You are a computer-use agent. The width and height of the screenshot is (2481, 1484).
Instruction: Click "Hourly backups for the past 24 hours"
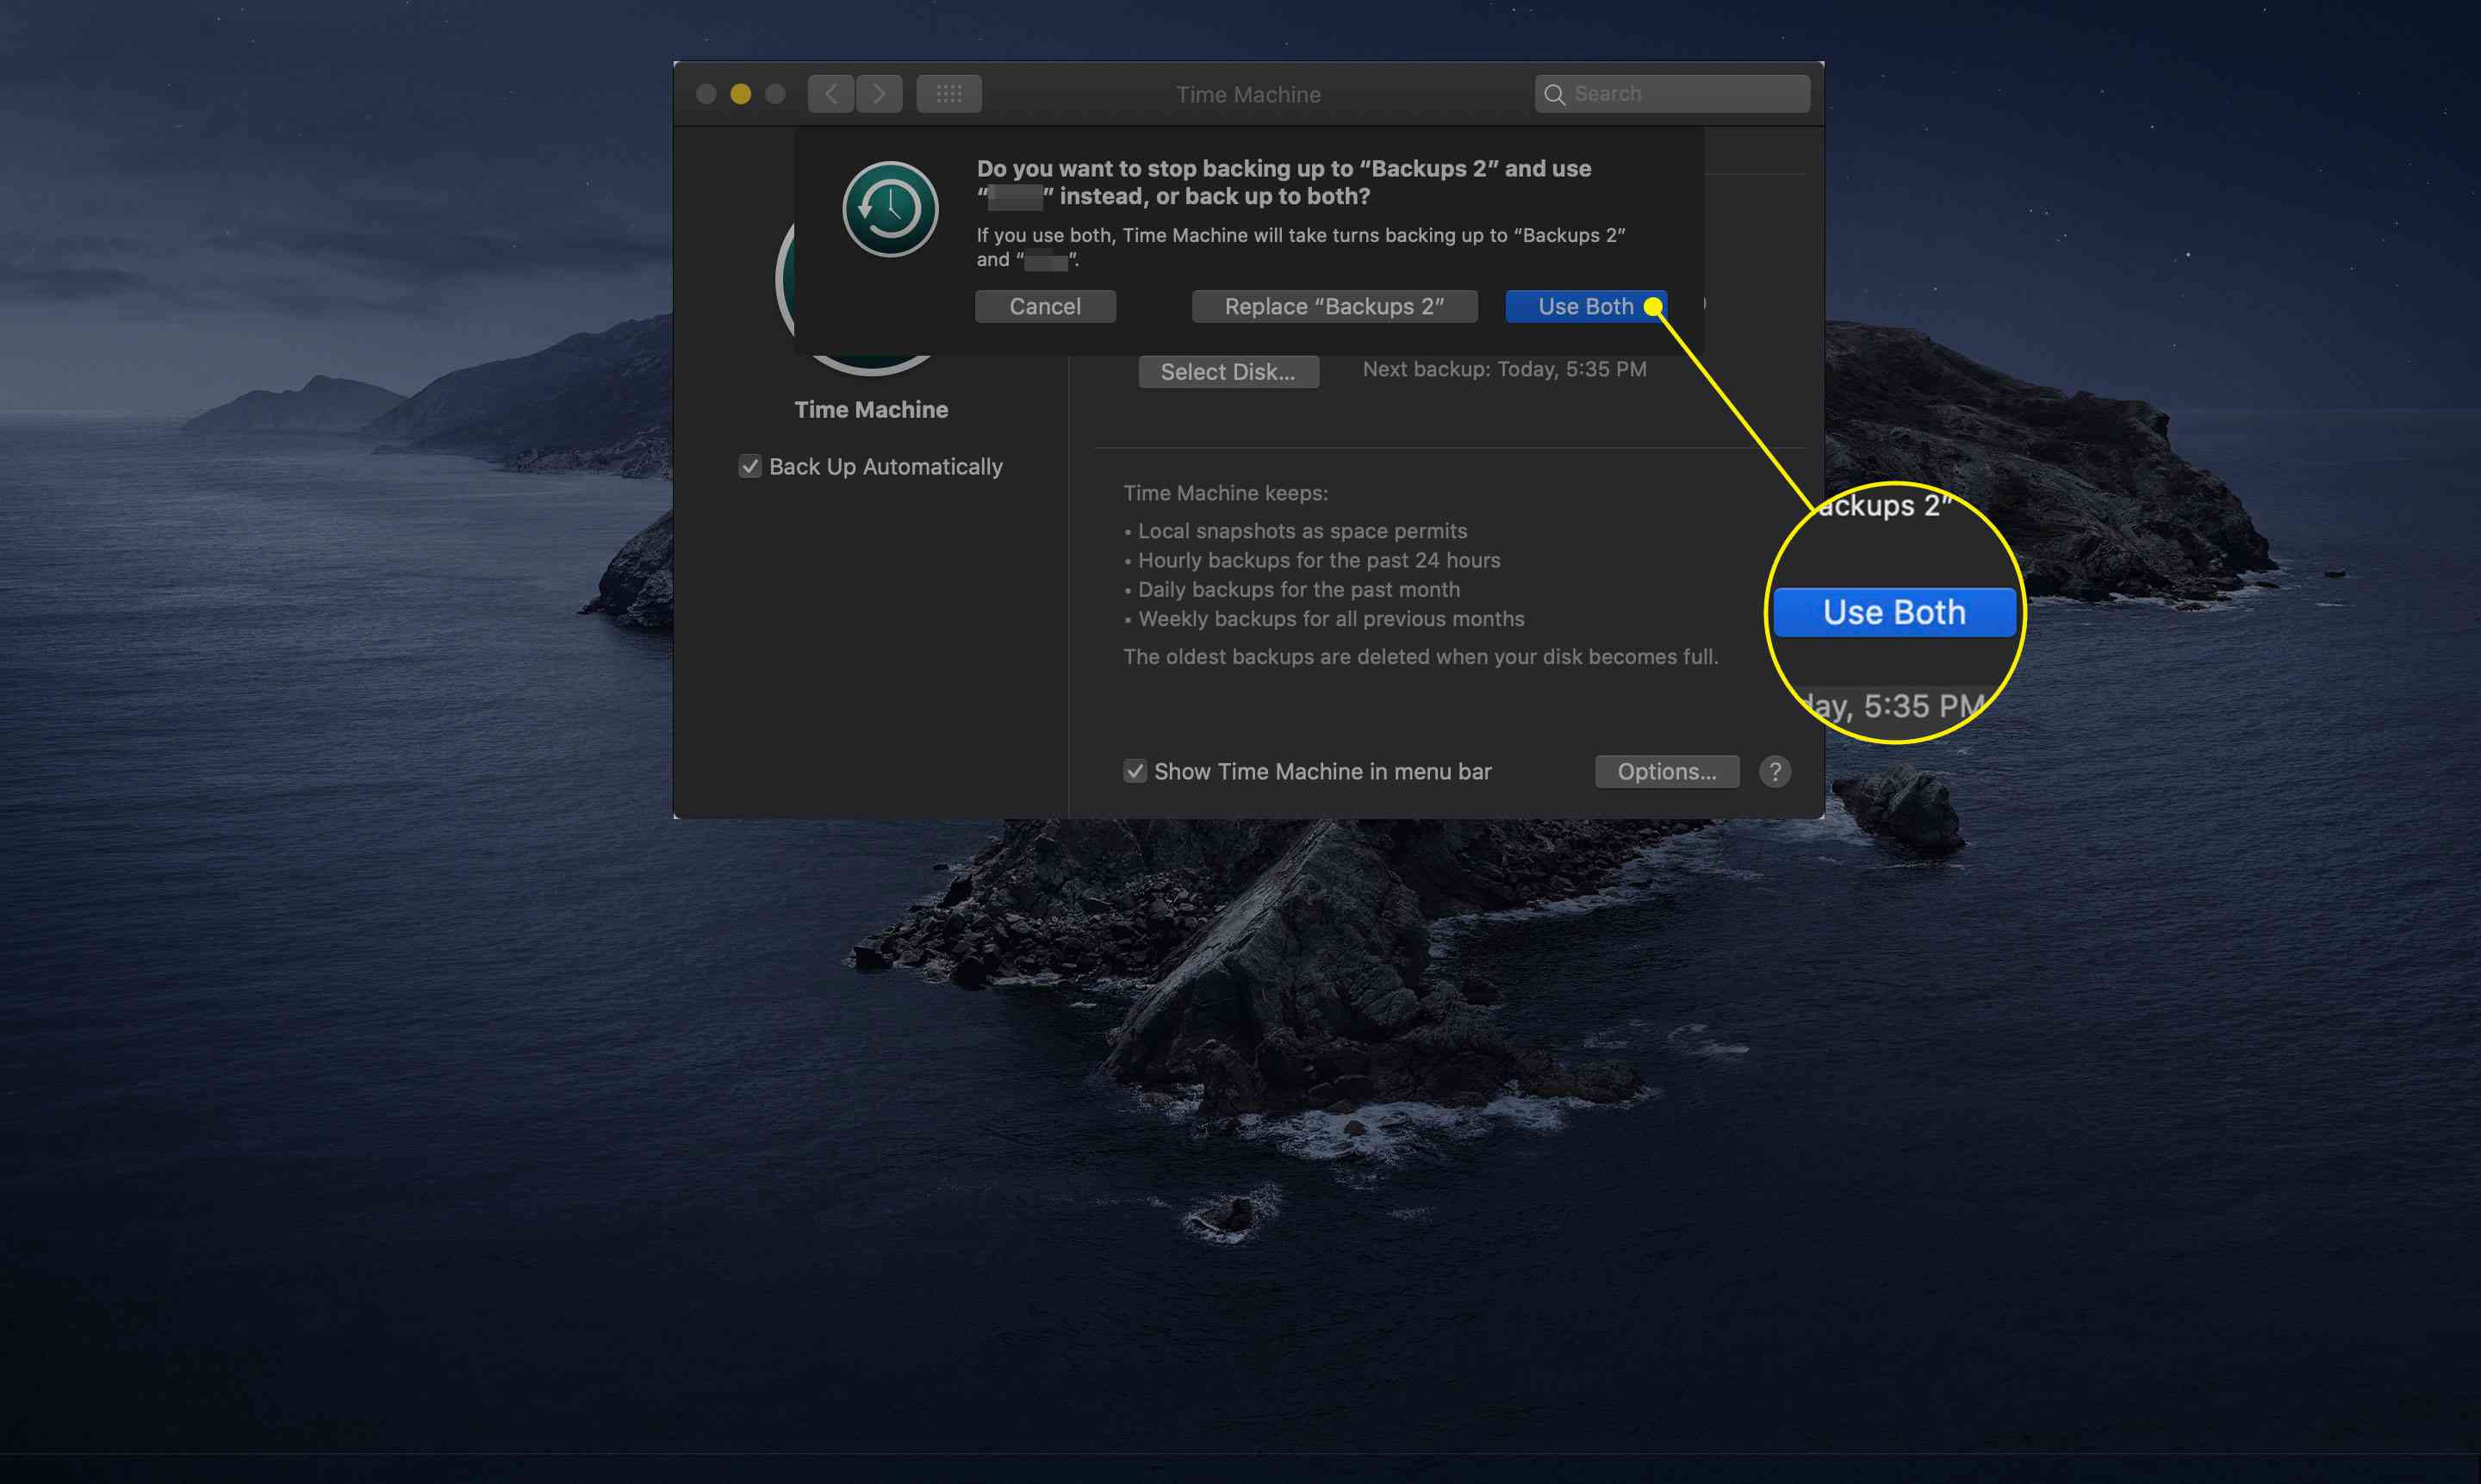(1319, 560)
